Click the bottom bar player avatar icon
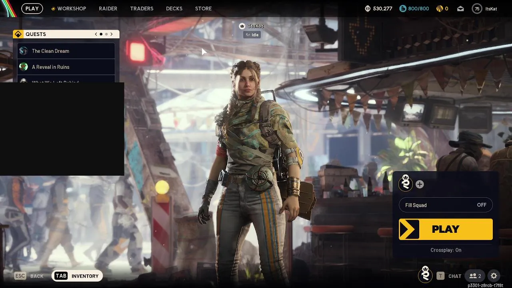The height and width of the screenshot is (288, 512). (425, 274)
